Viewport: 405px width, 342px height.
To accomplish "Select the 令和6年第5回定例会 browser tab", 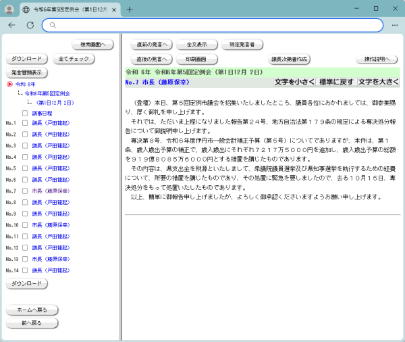I will (x=70, y=9).
